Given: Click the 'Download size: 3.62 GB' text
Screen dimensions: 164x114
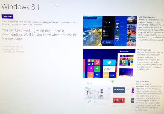Looking at the screenshot, I should point(12,47).
